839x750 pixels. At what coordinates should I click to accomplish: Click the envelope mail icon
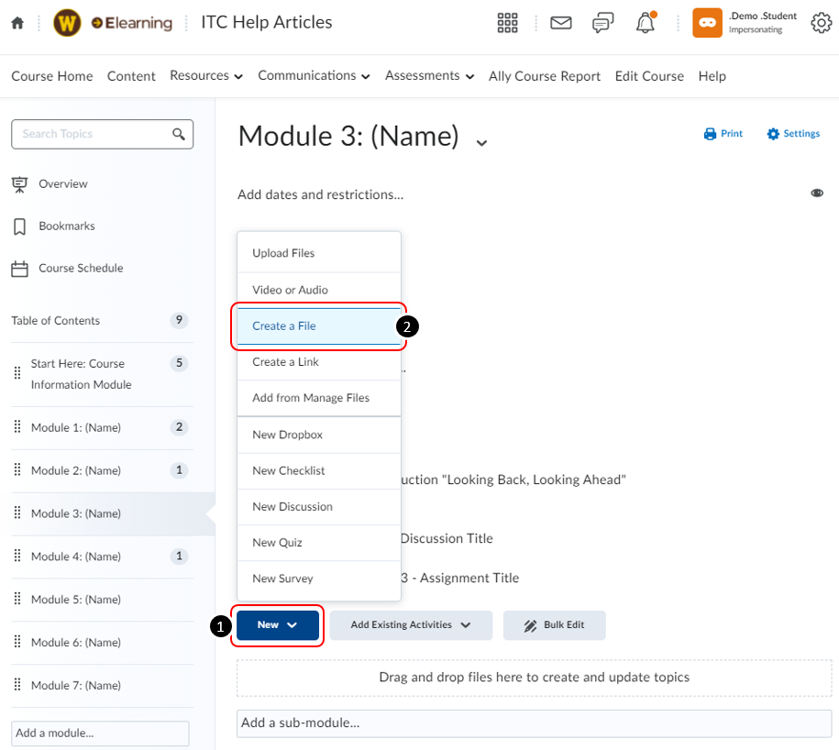pos(560,23)
